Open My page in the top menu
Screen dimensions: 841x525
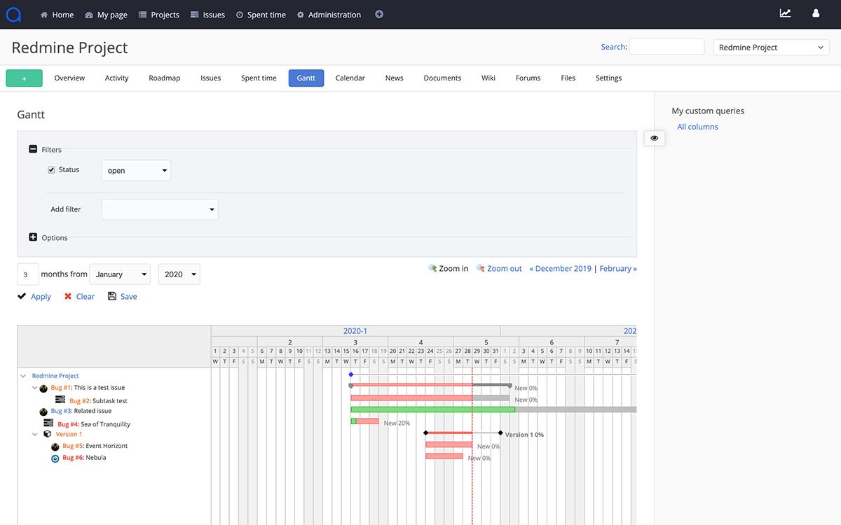107,15
